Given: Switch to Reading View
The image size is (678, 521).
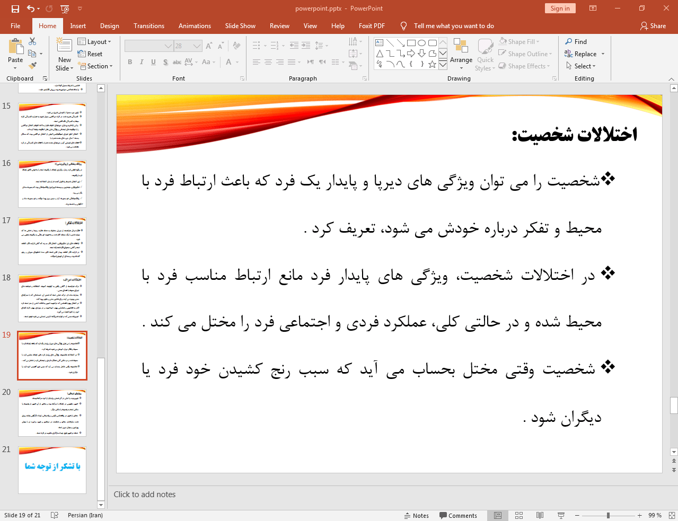Looking at the screenshot, I should point(540,515).
